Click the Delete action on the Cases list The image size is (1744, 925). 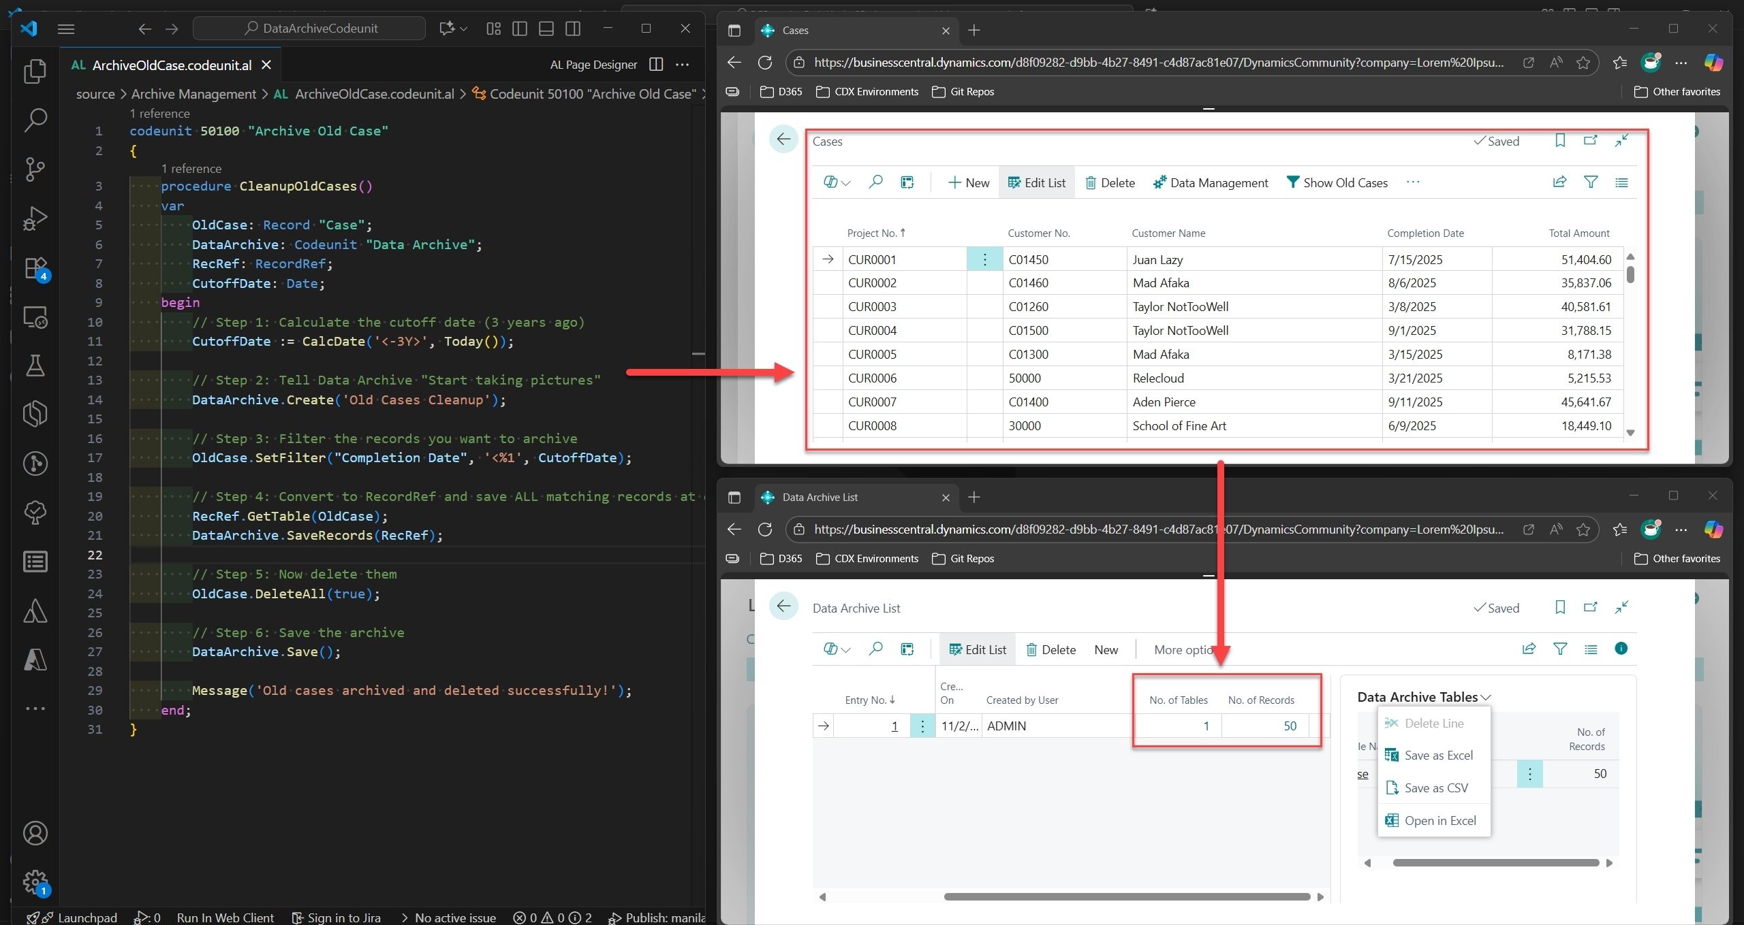1110,182
